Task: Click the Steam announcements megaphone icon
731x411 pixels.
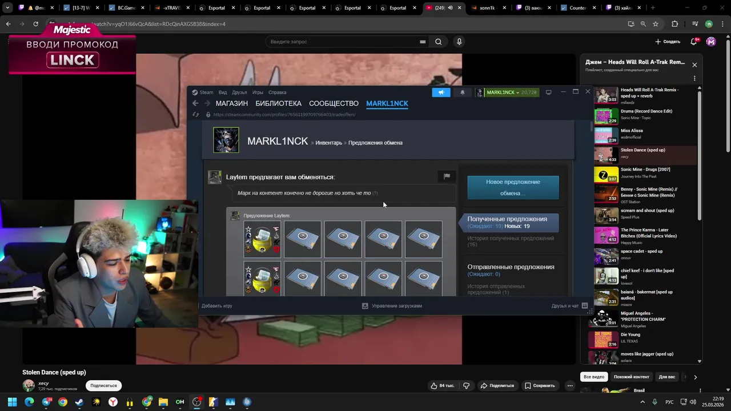Action: coord(441,92)
